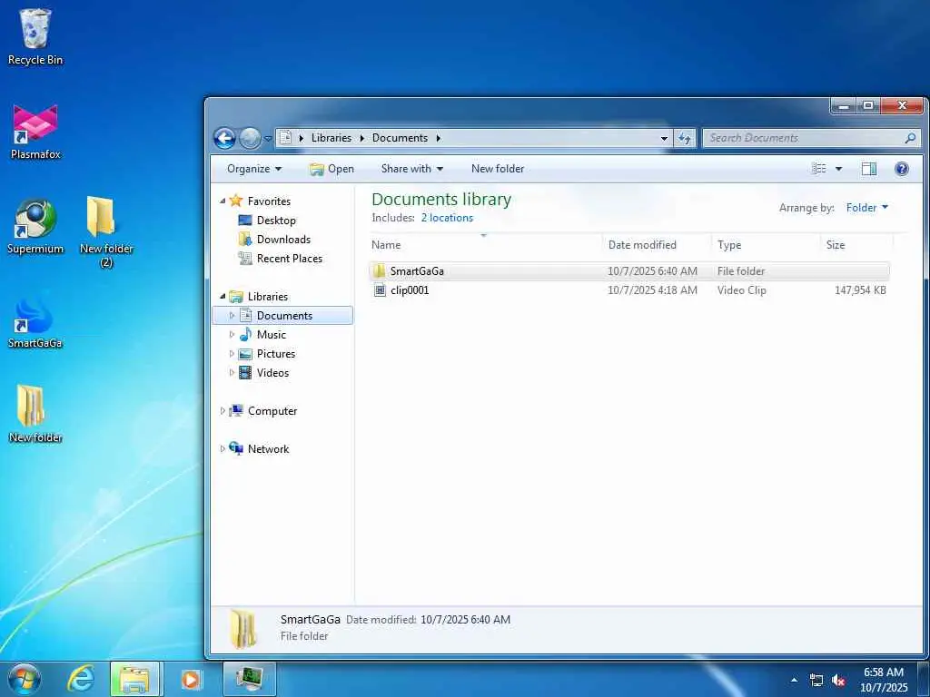Open the Explorer Help icon
930x697 pixels.
[x=902, y=169]
